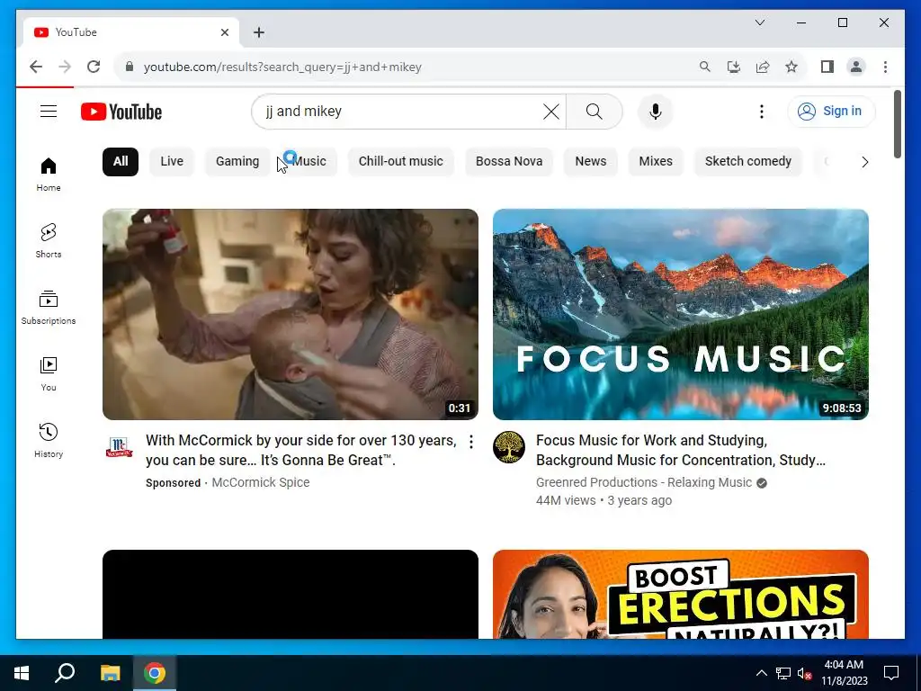Click the YouTube logo

tap(121, 112)
